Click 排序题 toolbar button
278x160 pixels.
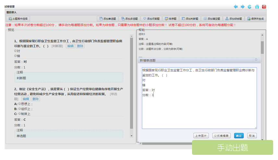click(170, 19)
